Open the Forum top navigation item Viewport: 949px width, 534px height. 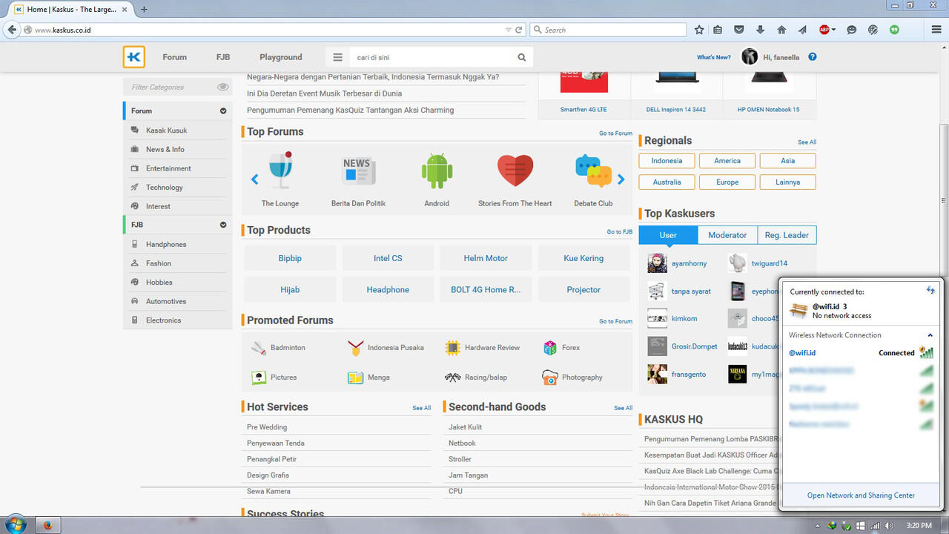click(x=175, y=57)
